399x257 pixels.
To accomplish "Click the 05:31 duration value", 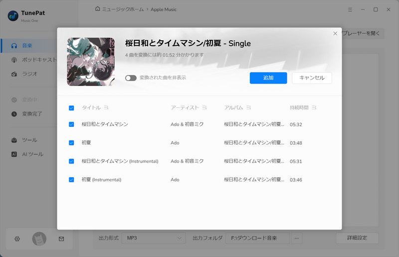I will coord(296,162).
